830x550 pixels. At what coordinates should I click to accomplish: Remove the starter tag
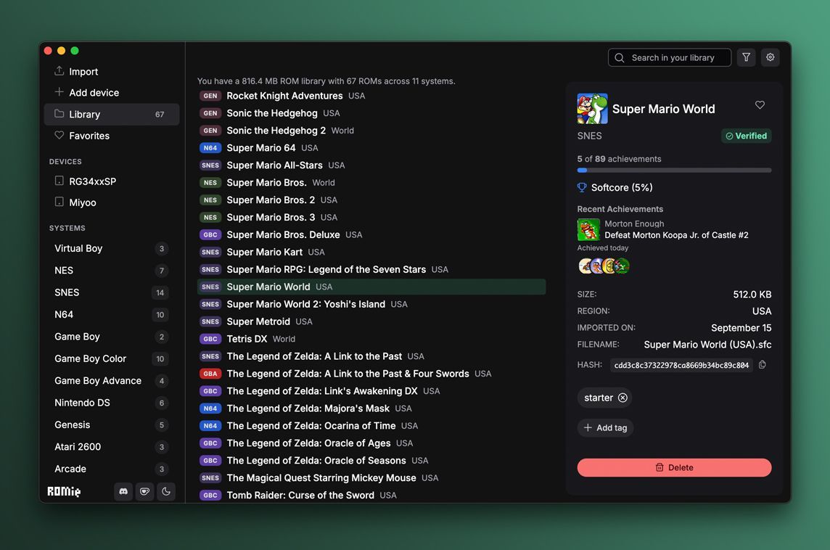(x=622, y=398)
